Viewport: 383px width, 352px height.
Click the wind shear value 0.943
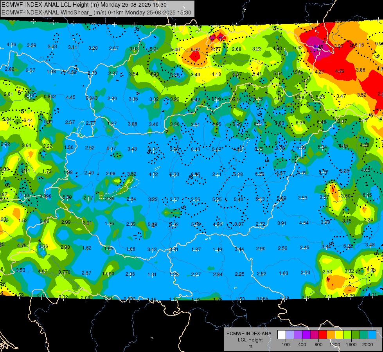92,98
